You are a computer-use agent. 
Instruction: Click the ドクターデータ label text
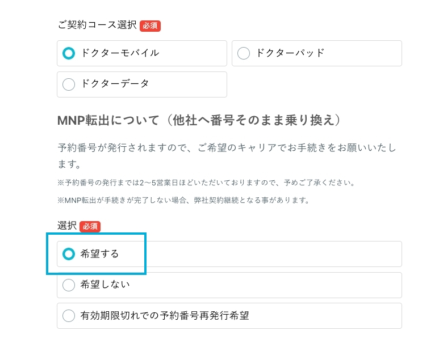point(115,84)
